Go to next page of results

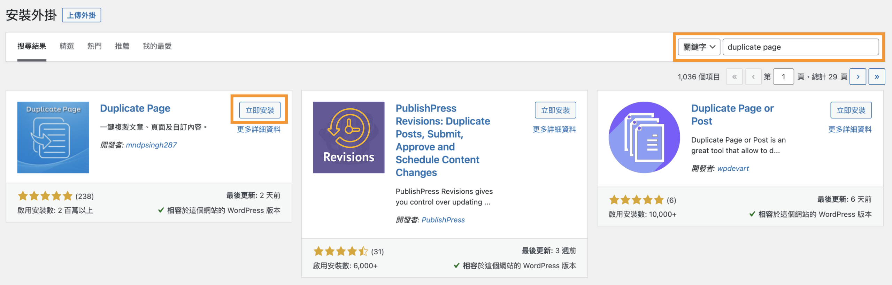(x=858, y=77)
